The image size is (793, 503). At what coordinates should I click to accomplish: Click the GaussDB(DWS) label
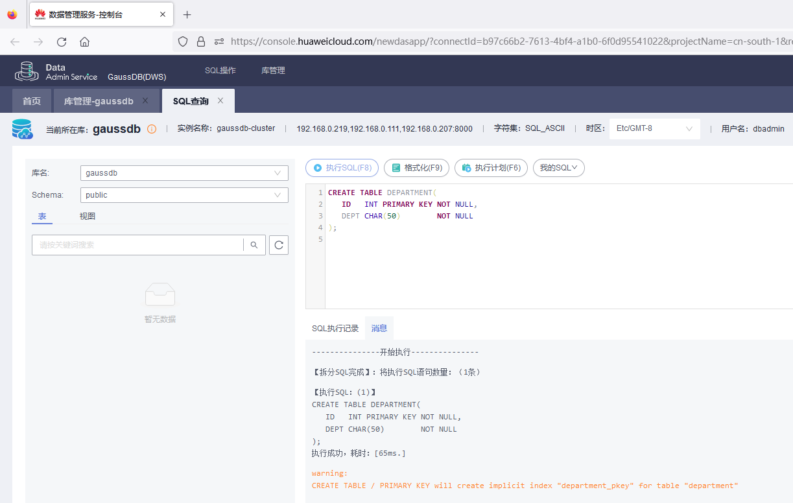137,76
